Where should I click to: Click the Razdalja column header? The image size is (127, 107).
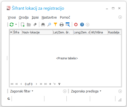pos(114,32)
